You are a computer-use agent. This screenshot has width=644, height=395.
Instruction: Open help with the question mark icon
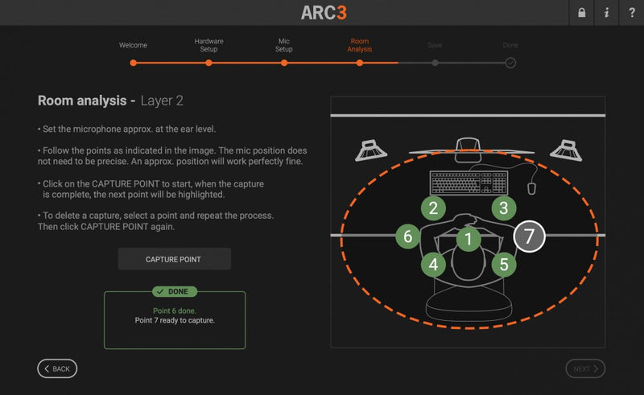632,13
